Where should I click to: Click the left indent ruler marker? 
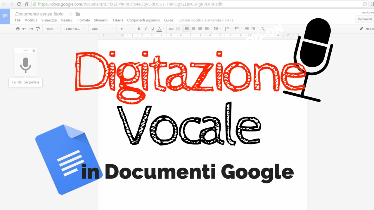(123, 35)
